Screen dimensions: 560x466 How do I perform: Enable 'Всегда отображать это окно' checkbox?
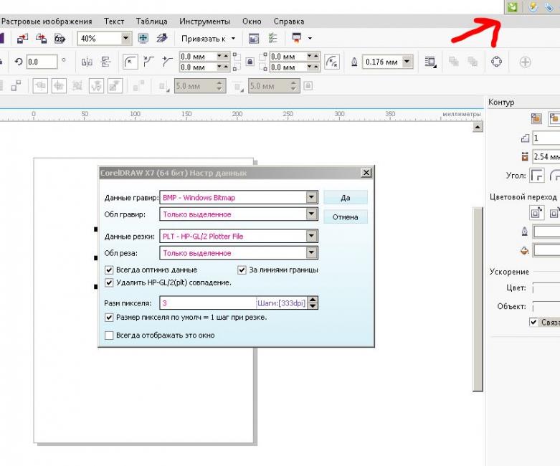coord(110,335)
